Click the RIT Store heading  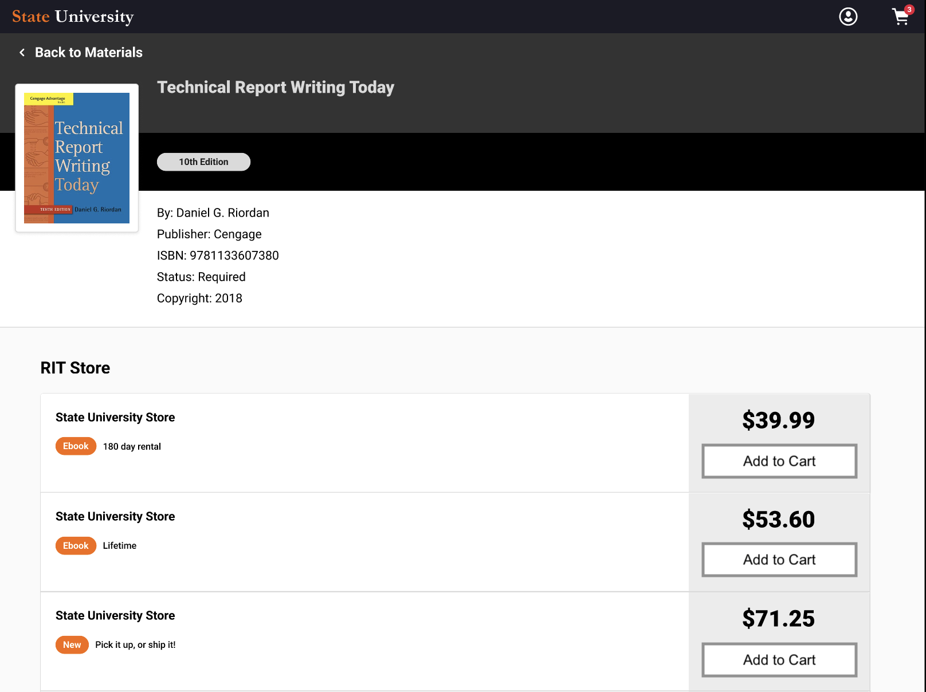coord(75,368)
